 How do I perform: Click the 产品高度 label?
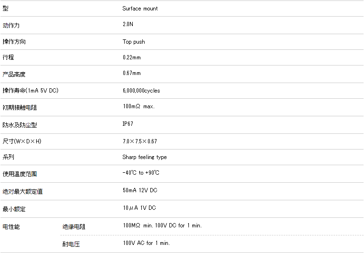(14, 75)
